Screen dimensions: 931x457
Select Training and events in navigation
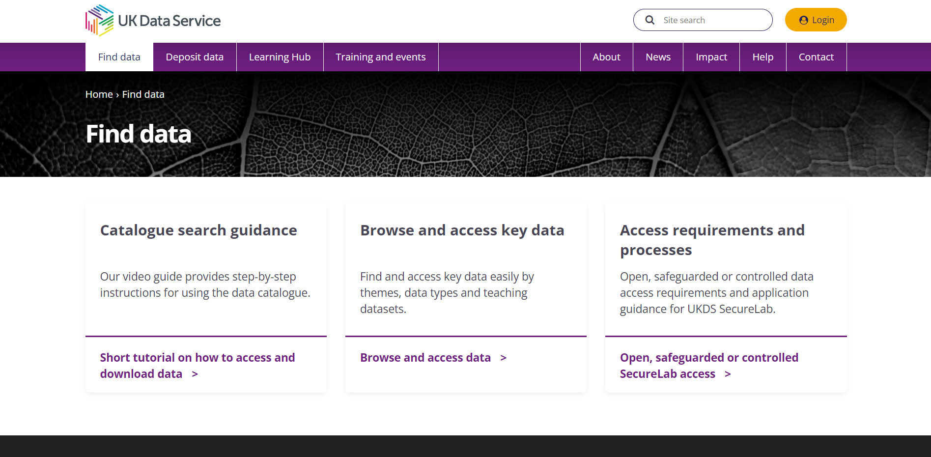tap(380, 57)
